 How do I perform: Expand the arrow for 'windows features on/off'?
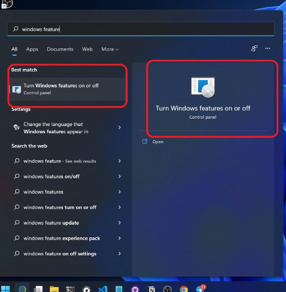click(119, 176)
